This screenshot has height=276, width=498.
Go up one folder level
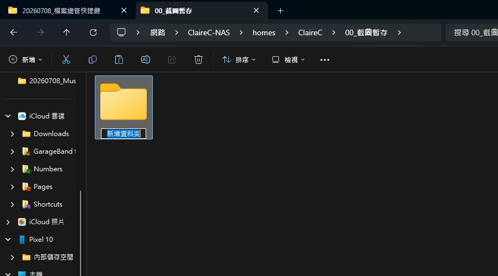coord(66,33)
